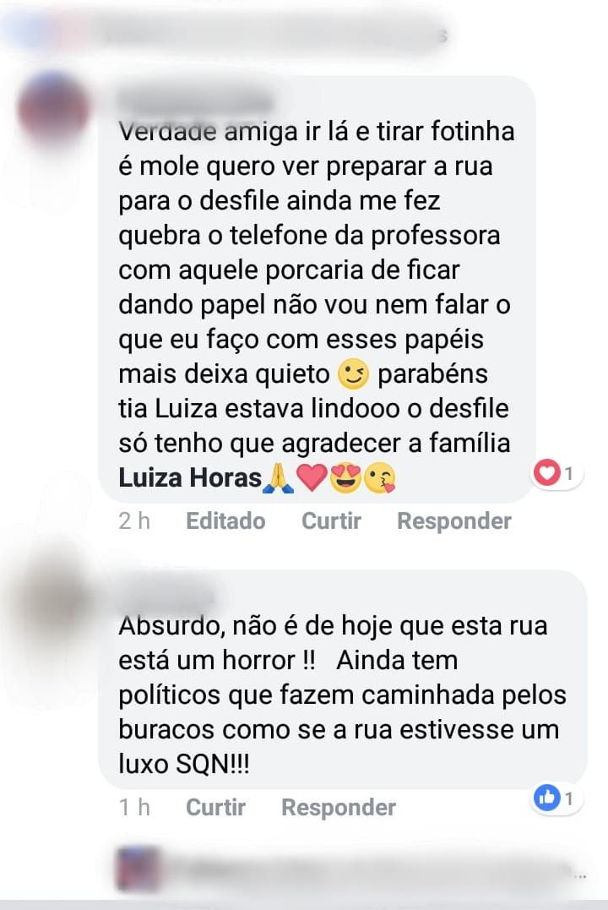Reply to the 'Verdade amiga' comment via Responder
The width and height of the screenshot is (608, 910).
[454, 520]
